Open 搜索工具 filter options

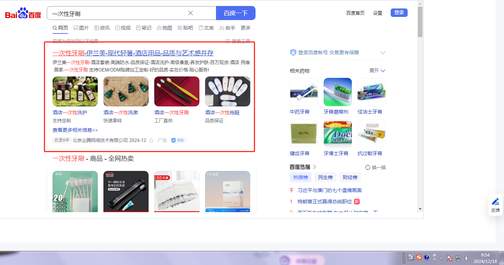click(x=238, y=41)
